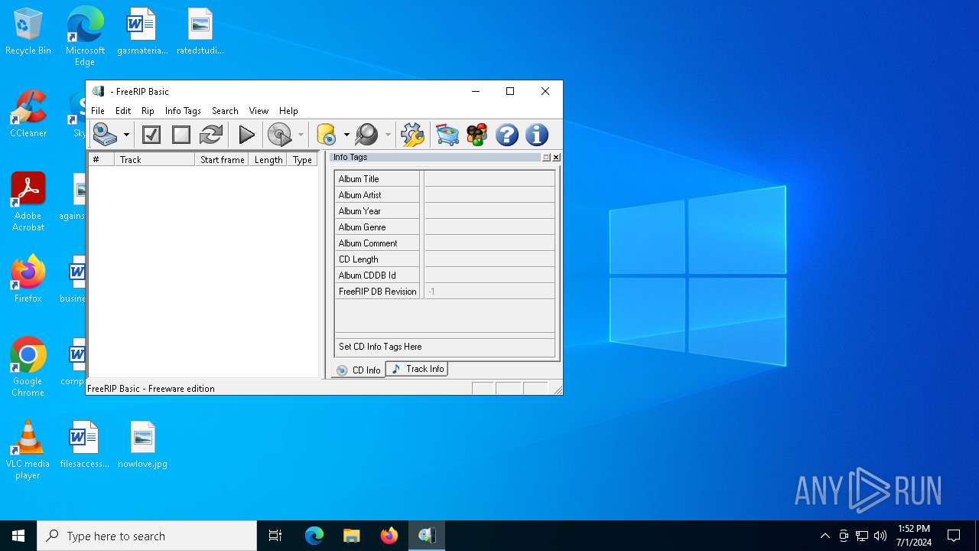Show hidden system tray icons chevron

coord(825,536)
